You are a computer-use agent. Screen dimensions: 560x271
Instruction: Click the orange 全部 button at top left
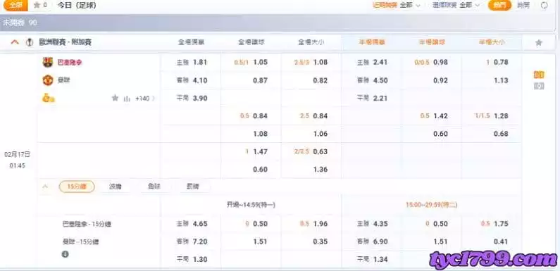(16, 6)
